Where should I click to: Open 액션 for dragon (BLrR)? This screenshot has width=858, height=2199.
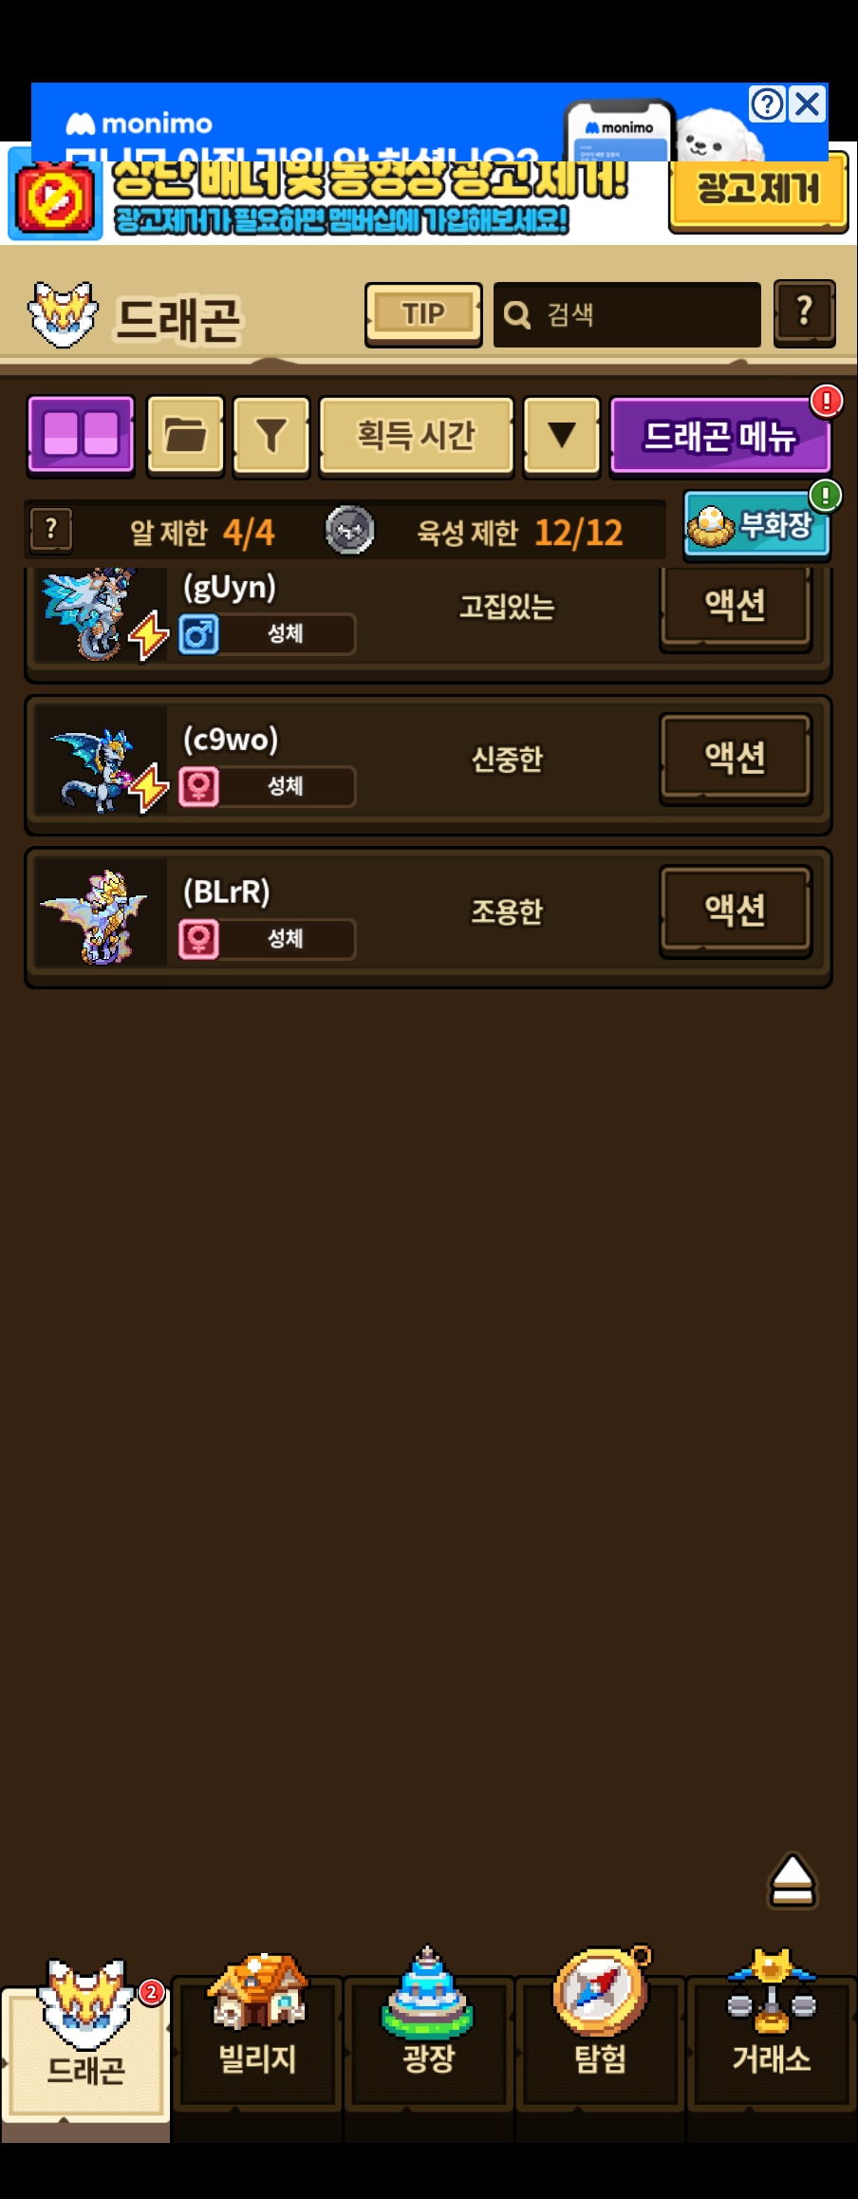click(x=736, y=910)
